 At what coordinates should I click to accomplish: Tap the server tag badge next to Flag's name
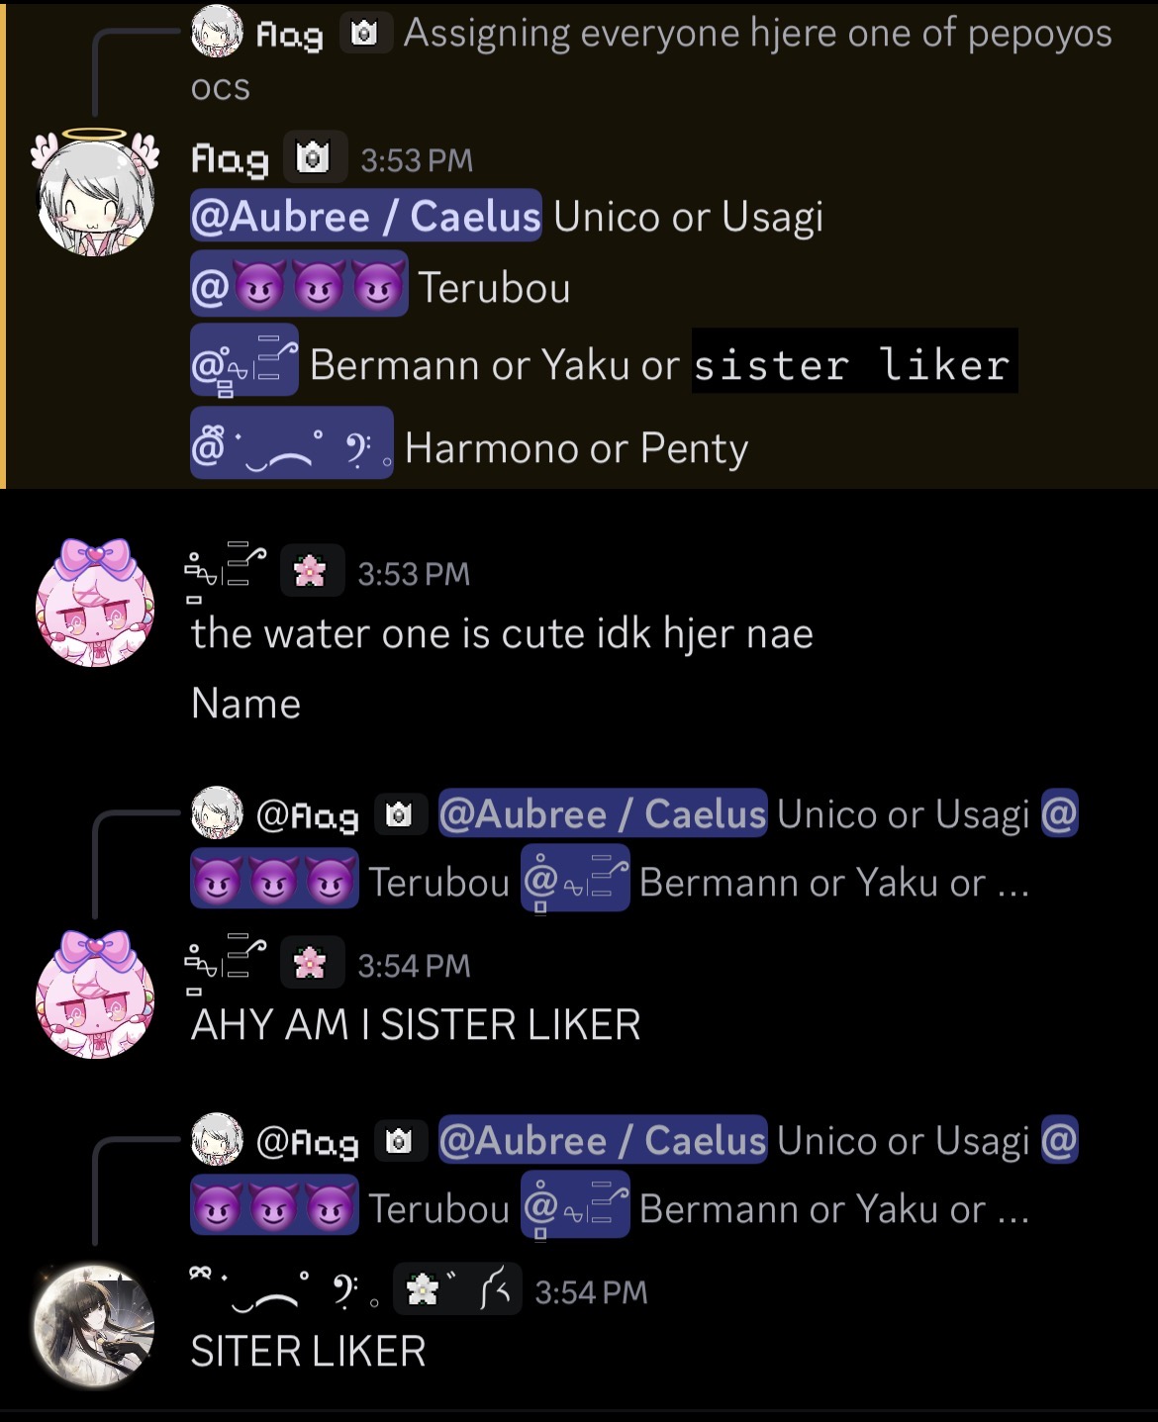315,157
